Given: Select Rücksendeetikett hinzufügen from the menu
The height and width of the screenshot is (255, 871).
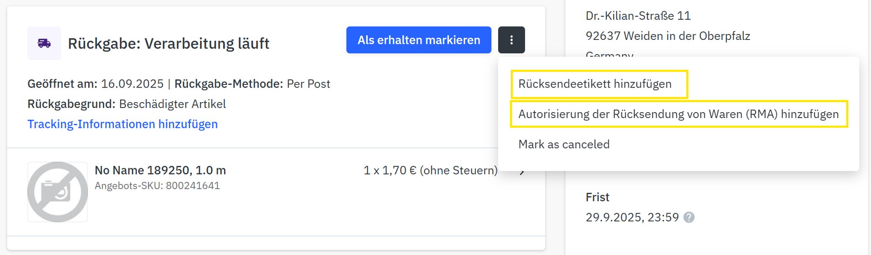Looking at the screenshot, I should tap(595, 84).
